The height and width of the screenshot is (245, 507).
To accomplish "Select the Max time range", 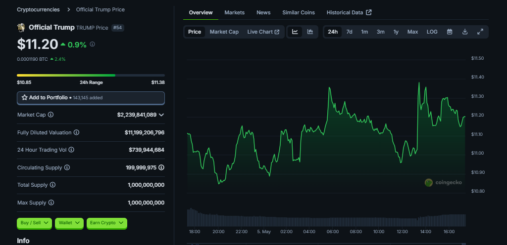I will pos(412,32).
